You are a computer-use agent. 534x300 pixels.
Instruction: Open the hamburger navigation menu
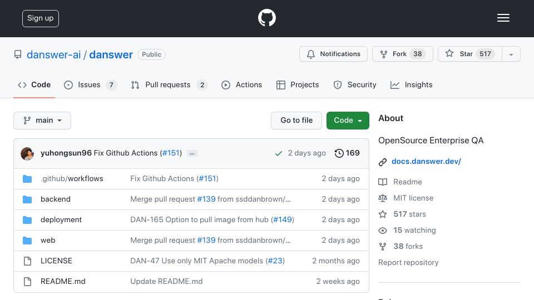(503, 18)
